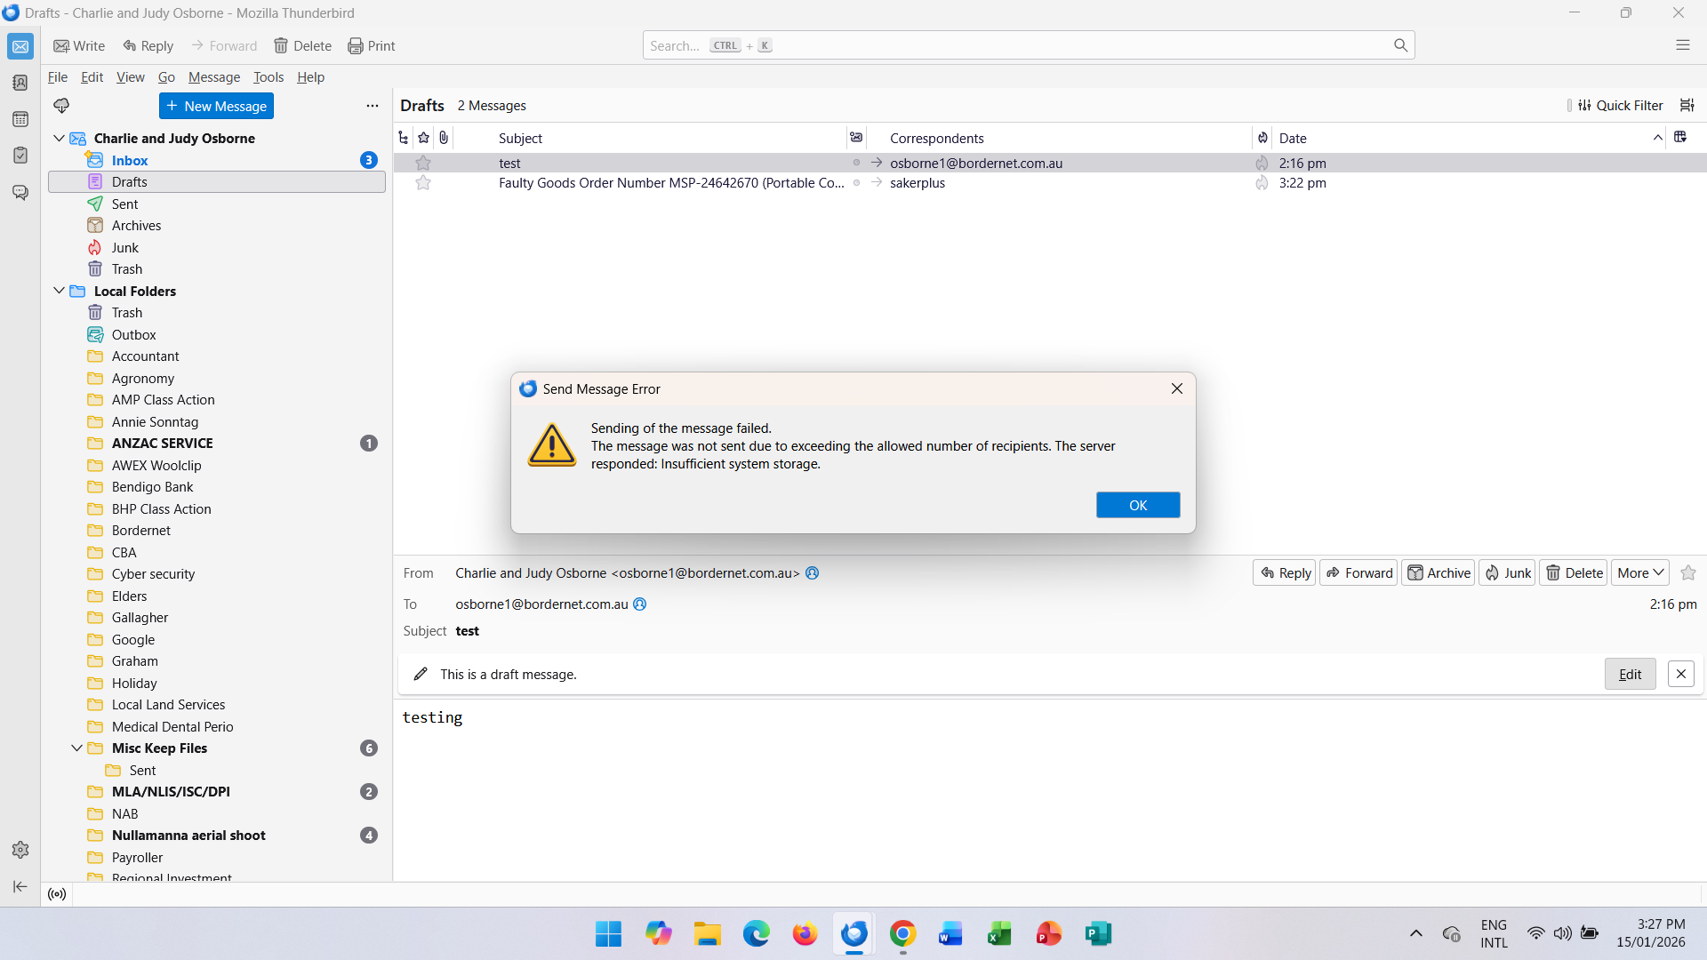
Task: Open the Chat space icon
Action: (x=20, y=192)
